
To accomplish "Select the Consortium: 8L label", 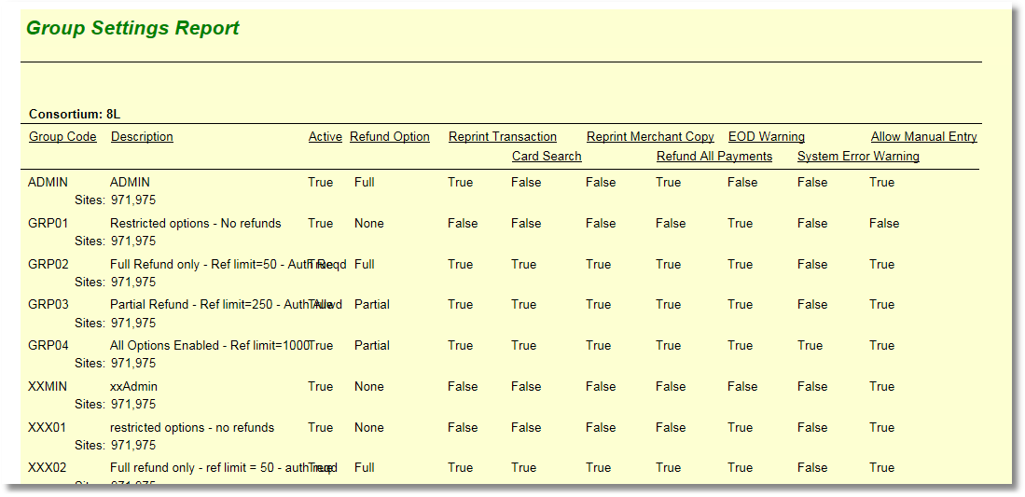I will 75,115.
